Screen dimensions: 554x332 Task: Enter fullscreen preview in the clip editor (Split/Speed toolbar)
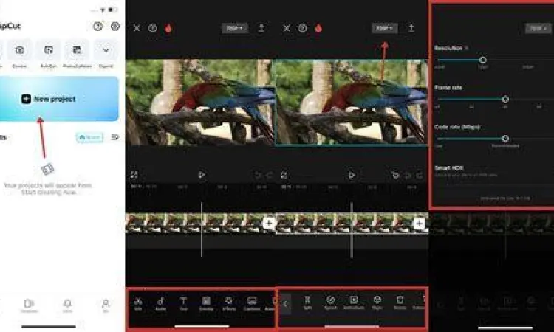tap(284, 176)
